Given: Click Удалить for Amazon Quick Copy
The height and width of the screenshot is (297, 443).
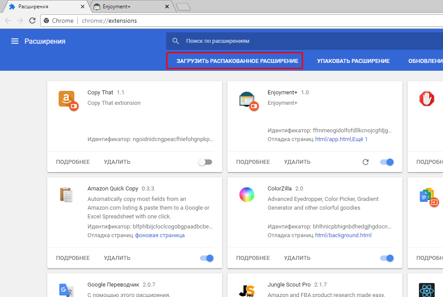Looking at the screenshot, I should click(x=117, y=258).
